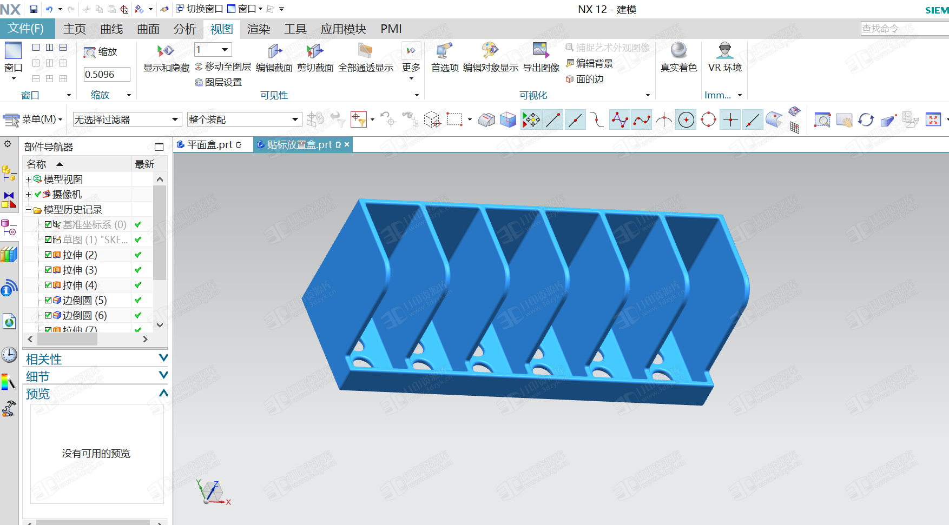Uncheck 边倒圆 (5) feature checkbox

click(x=48, y=300)
